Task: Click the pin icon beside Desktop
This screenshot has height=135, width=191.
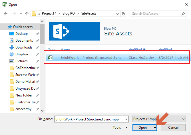Action: pos(38,34)
